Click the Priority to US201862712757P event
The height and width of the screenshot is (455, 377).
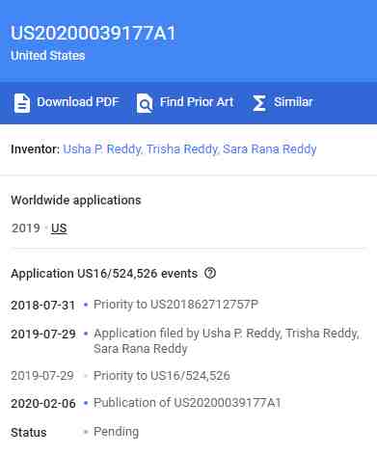[175, 305]
